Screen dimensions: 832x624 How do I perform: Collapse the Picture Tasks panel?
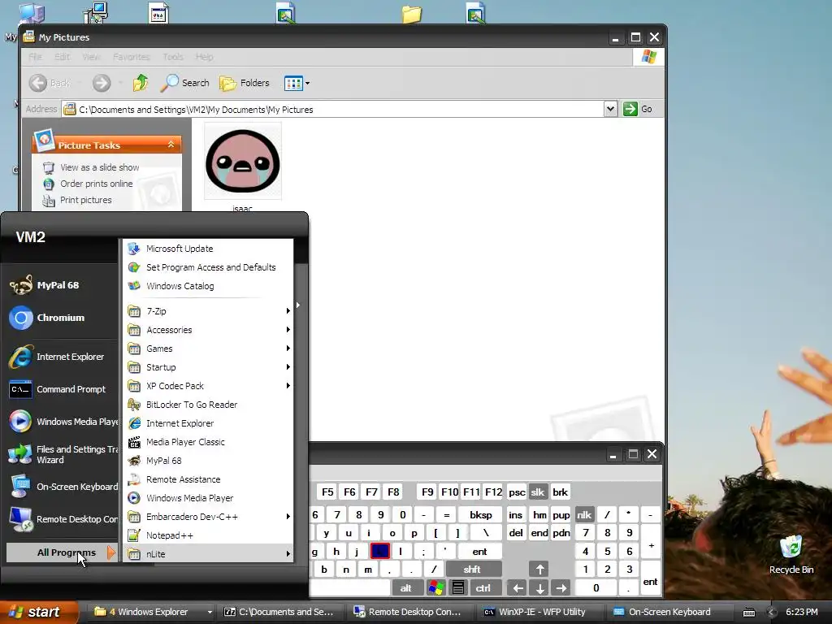(x=171, y=145)
